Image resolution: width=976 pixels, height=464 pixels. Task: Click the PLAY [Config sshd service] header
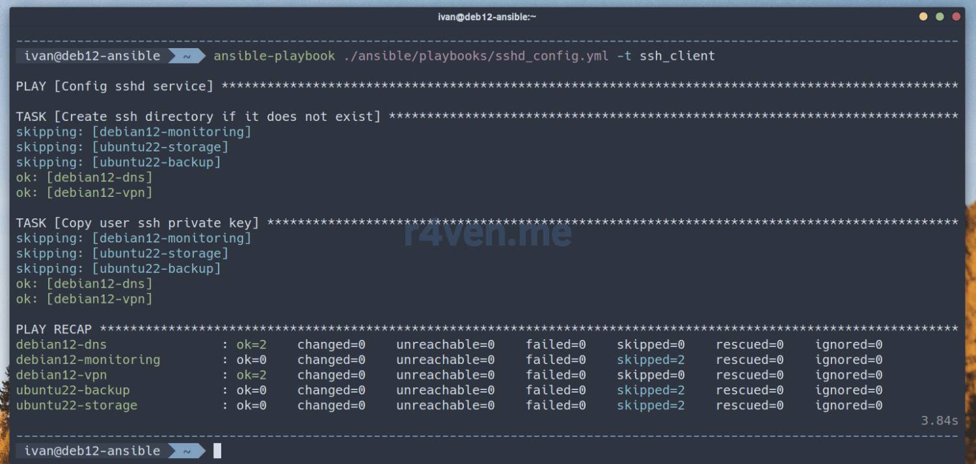coord(115,86)
